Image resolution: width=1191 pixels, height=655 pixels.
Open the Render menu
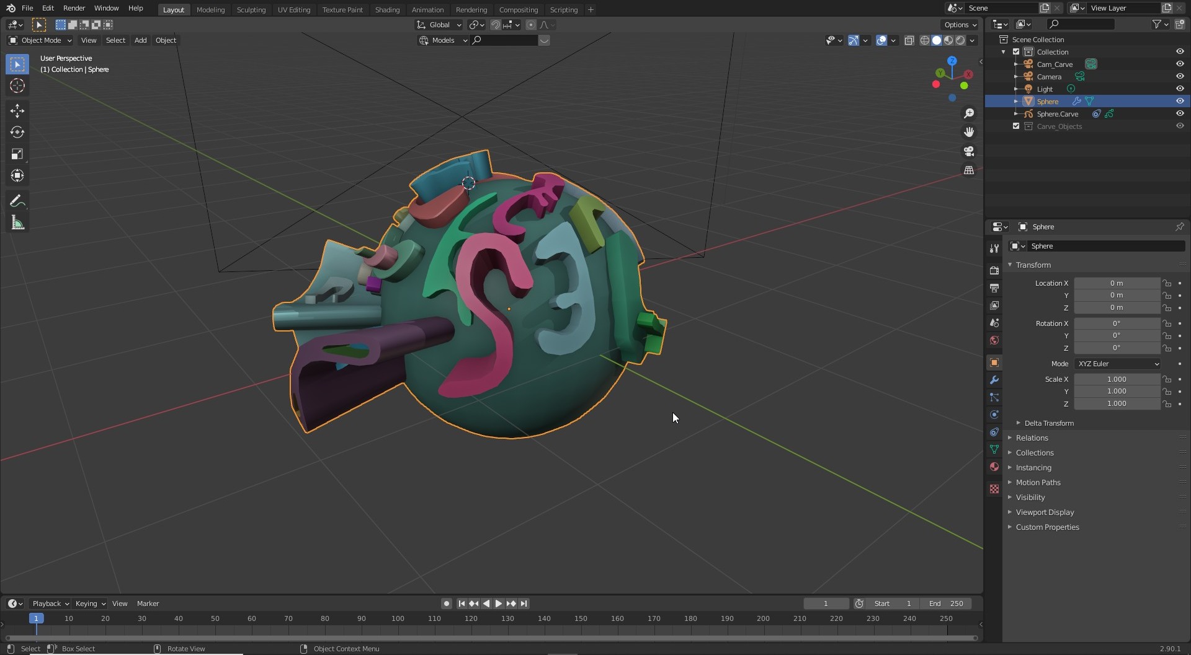pyautogui.click(x=74, y=8)
